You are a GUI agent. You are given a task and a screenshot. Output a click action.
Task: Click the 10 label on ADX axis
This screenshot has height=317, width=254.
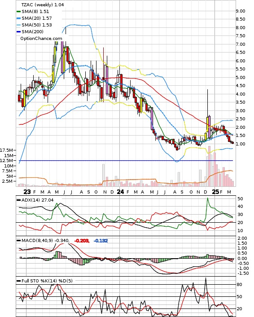[x=240, y=231]
